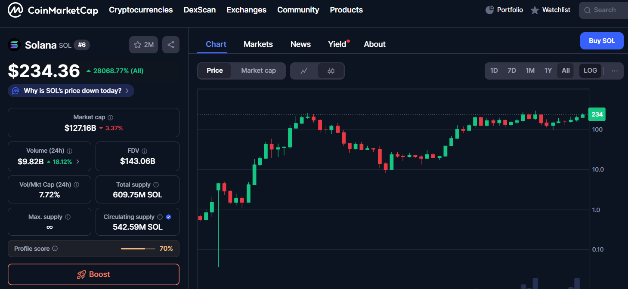This screenshot has width=628, height=289.
Task: Click the $143.06B FDV value
Action: (x=138, y=162)
